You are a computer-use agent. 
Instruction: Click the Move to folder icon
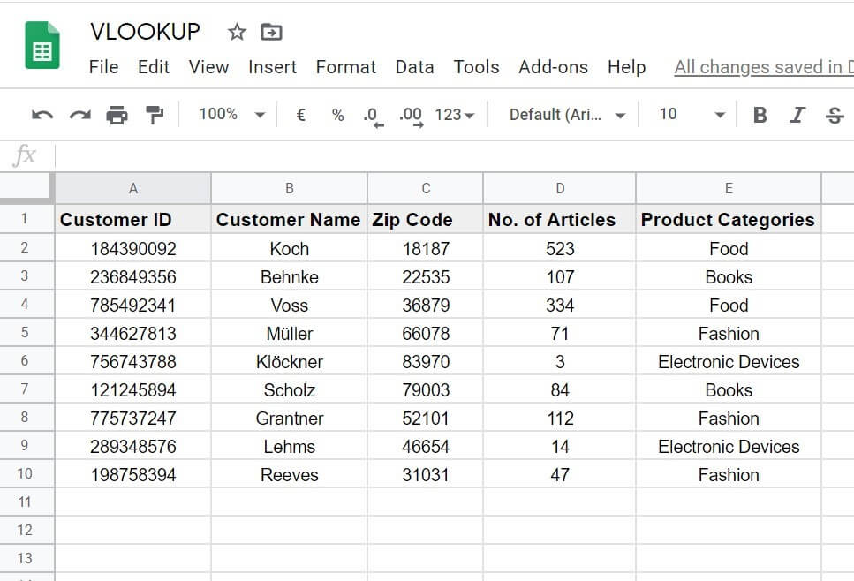pos(271,33)
